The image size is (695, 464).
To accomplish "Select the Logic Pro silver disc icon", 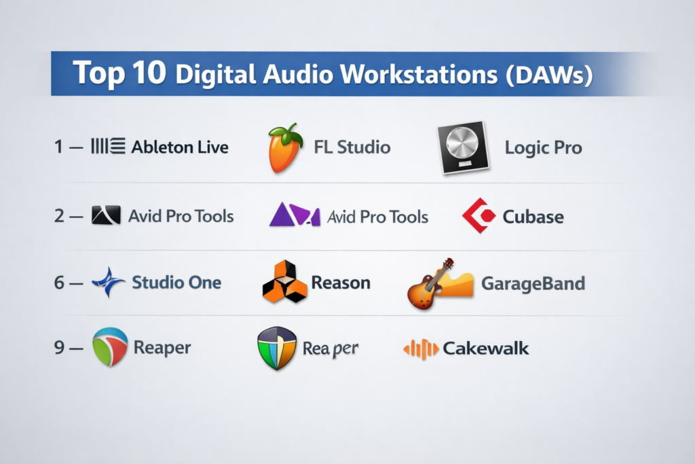I will (x=462, y=146).
